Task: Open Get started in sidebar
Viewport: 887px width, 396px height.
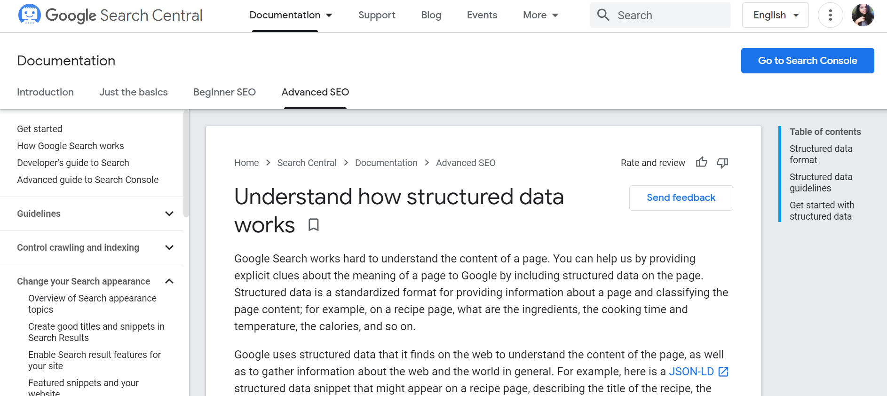Action: tap(40, 129)
